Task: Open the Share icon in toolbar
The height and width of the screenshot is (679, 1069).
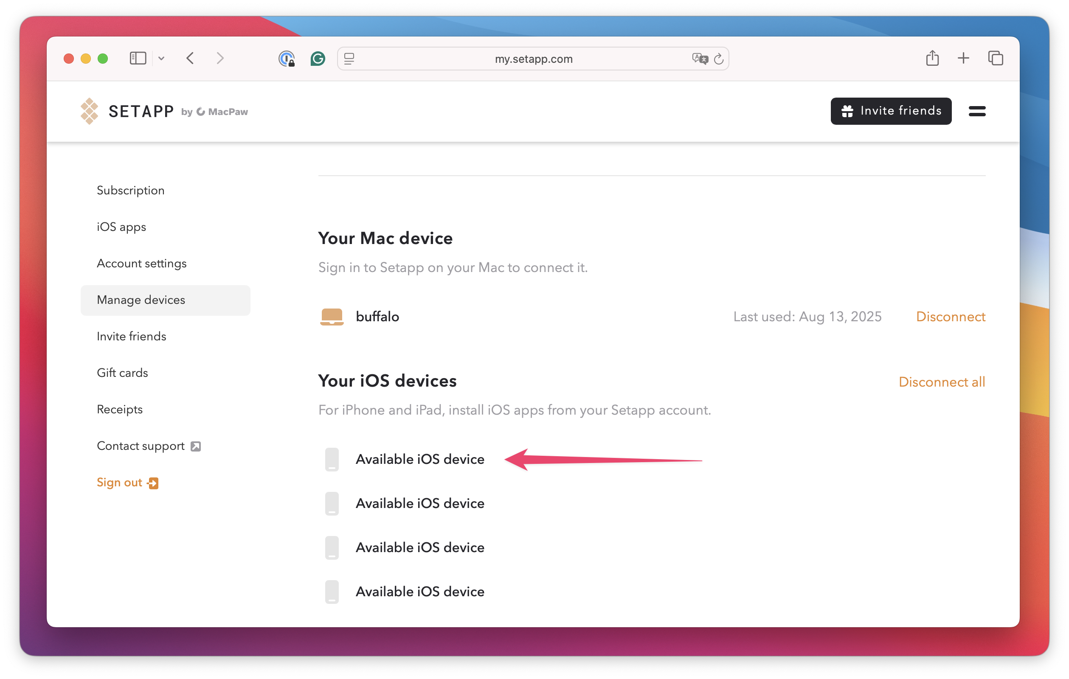Action: [x=932, y=58]
